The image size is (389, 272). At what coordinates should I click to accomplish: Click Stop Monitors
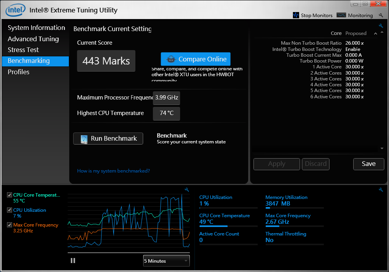pos(317,16)
